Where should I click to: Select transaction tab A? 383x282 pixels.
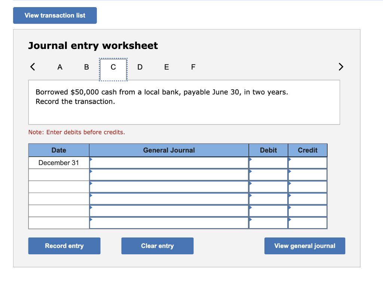(59, 67)
